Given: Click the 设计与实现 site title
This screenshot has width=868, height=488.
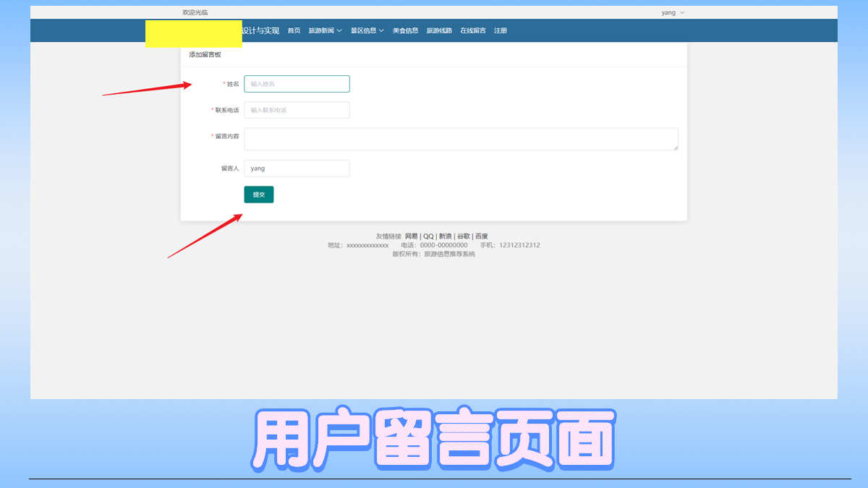Looking at the screenshot, I should pos(260,30).
